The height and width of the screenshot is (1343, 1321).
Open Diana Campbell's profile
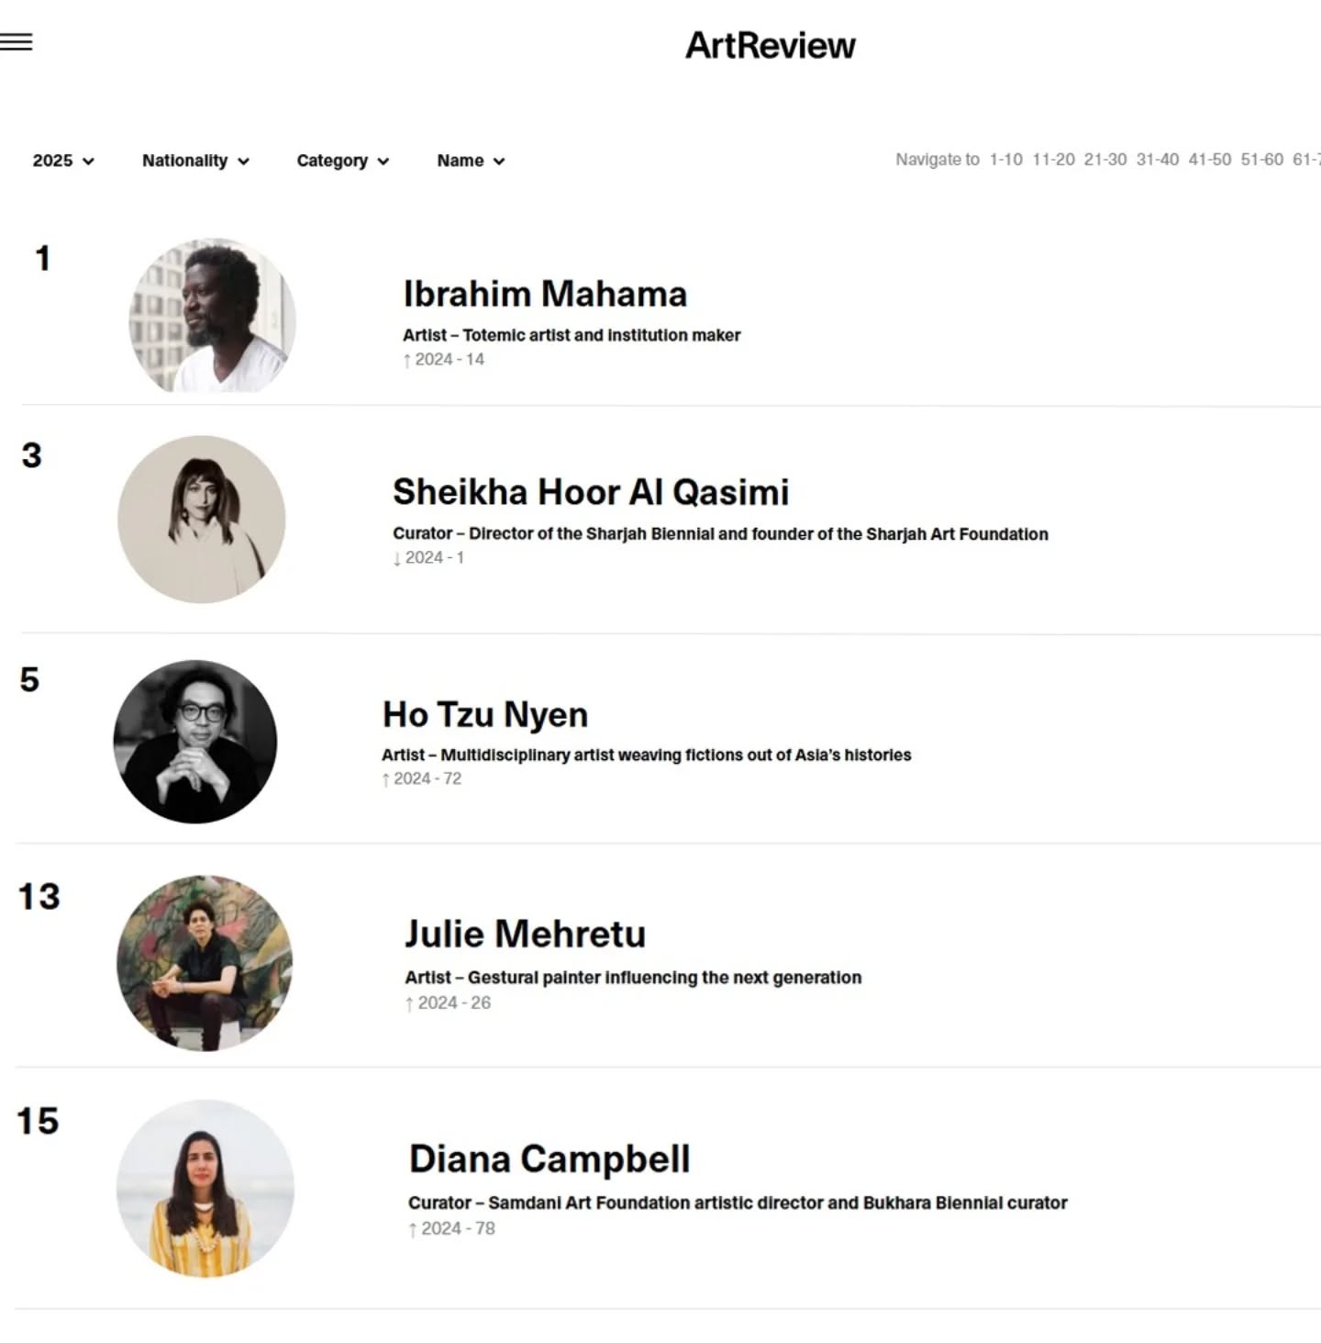click(549, 1158)
